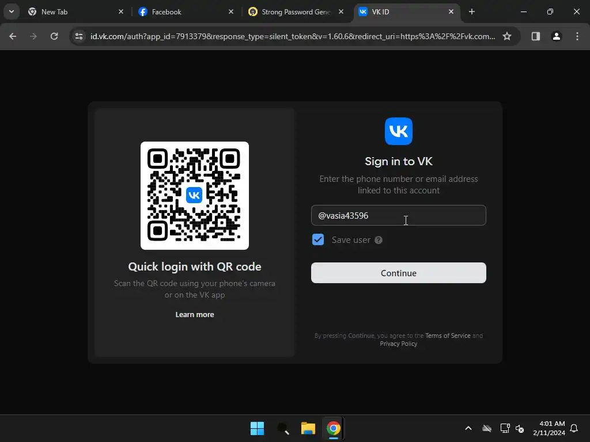Go forward to the next page
Image resolution: width=590 pixels, height=442 pixels.
pos(33,36)
